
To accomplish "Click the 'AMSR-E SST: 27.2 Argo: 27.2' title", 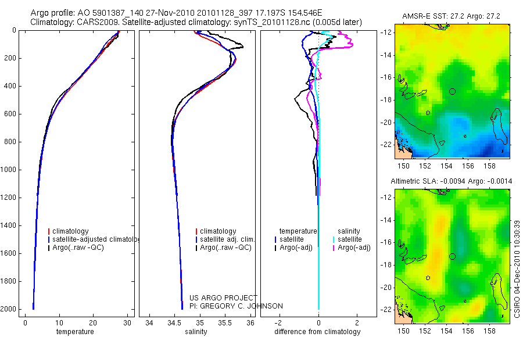I will pos(451,16).
